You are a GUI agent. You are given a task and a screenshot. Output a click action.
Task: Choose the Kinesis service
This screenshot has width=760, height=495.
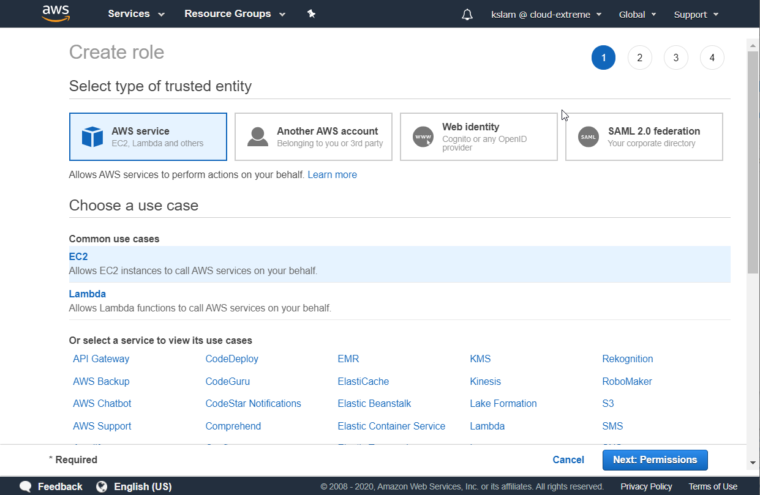pos(485,381)
